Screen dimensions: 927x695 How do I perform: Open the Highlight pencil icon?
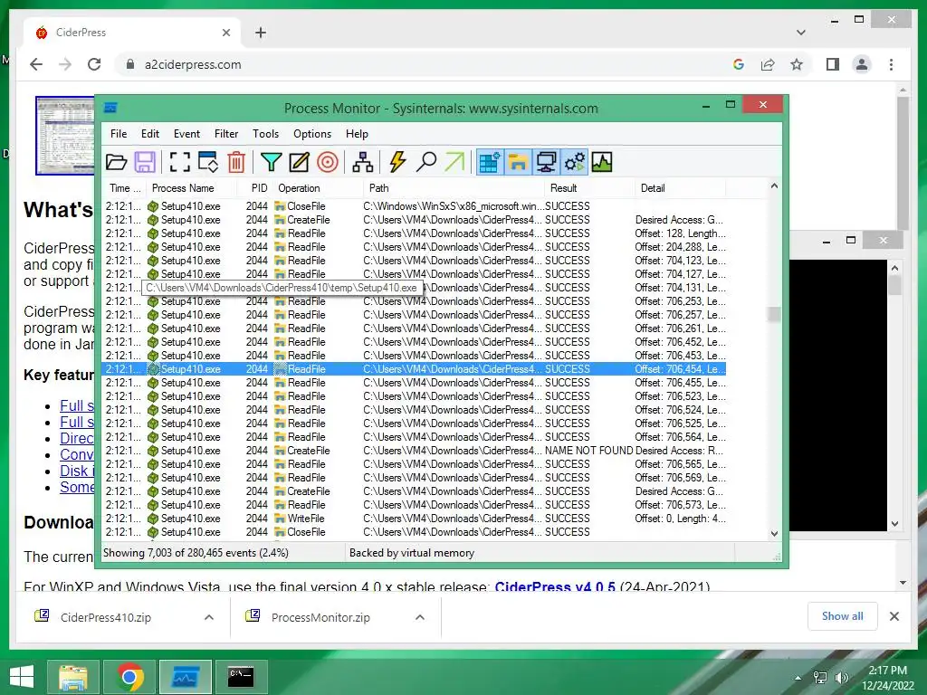coord(299,162)
